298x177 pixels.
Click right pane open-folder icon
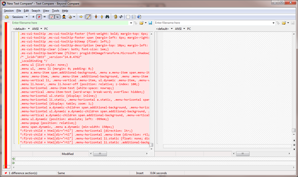[284, 23]
